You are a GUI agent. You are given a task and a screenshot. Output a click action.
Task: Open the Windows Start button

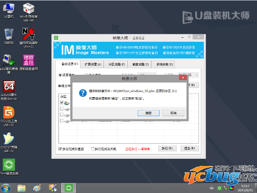(6, 188)
